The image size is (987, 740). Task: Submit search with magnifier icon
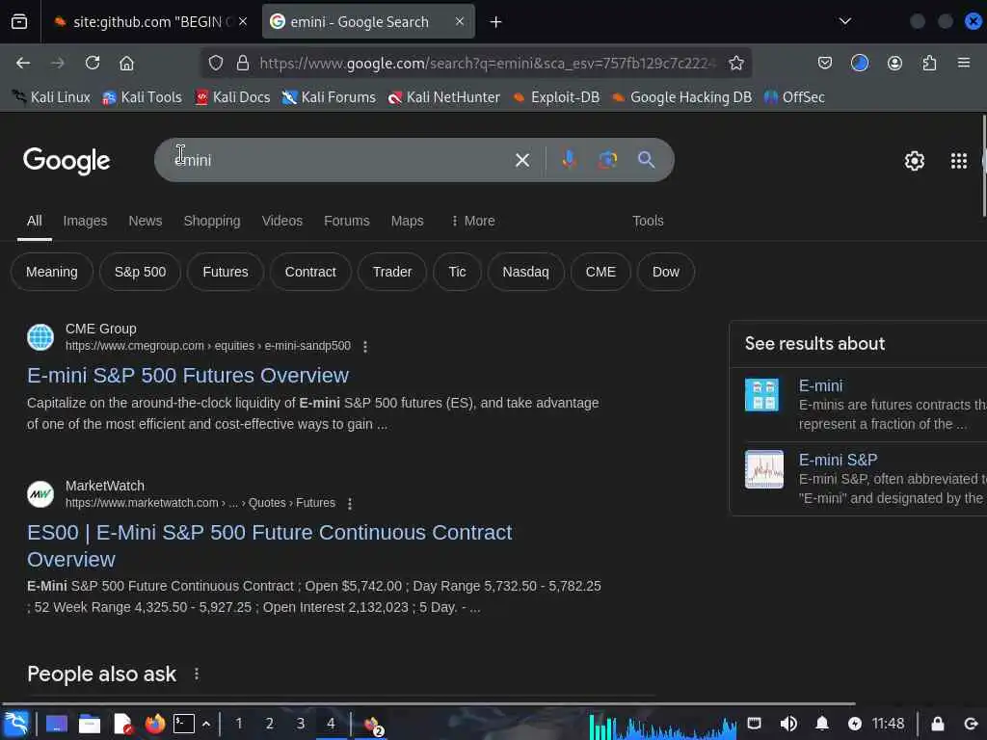tap(646, 160)
